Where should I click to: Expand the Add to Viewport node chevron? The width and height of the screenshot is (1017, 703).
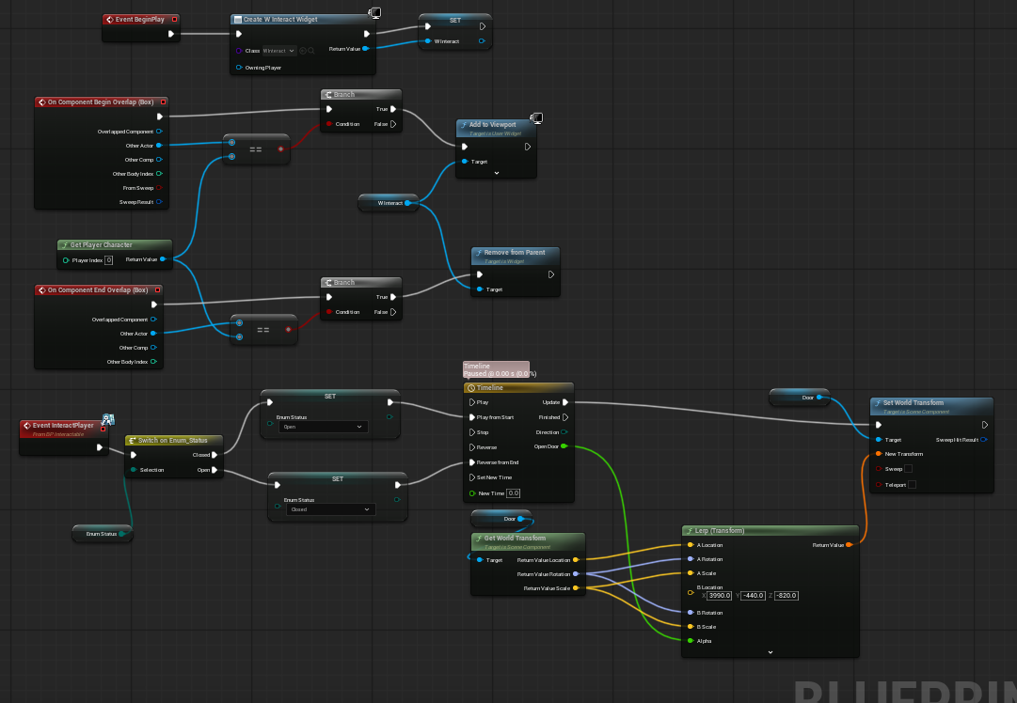(x=497, y=173)
